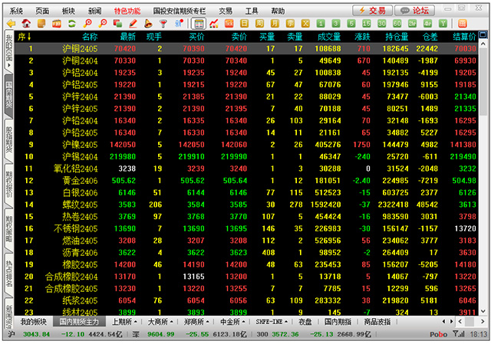This screenshot has width=491, height=344.
Task: Switch to the 夜盘 bottom tab
Action: (305, 322)
